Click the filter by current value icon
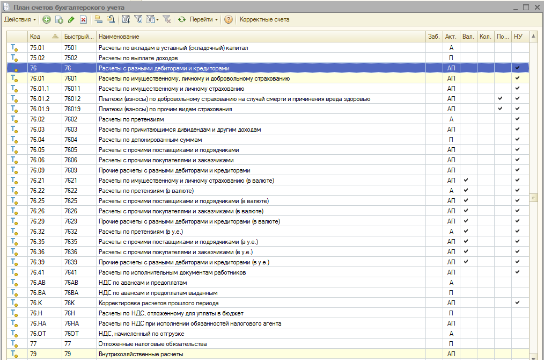This screenshot has width=544, height=360. [138, 20]
